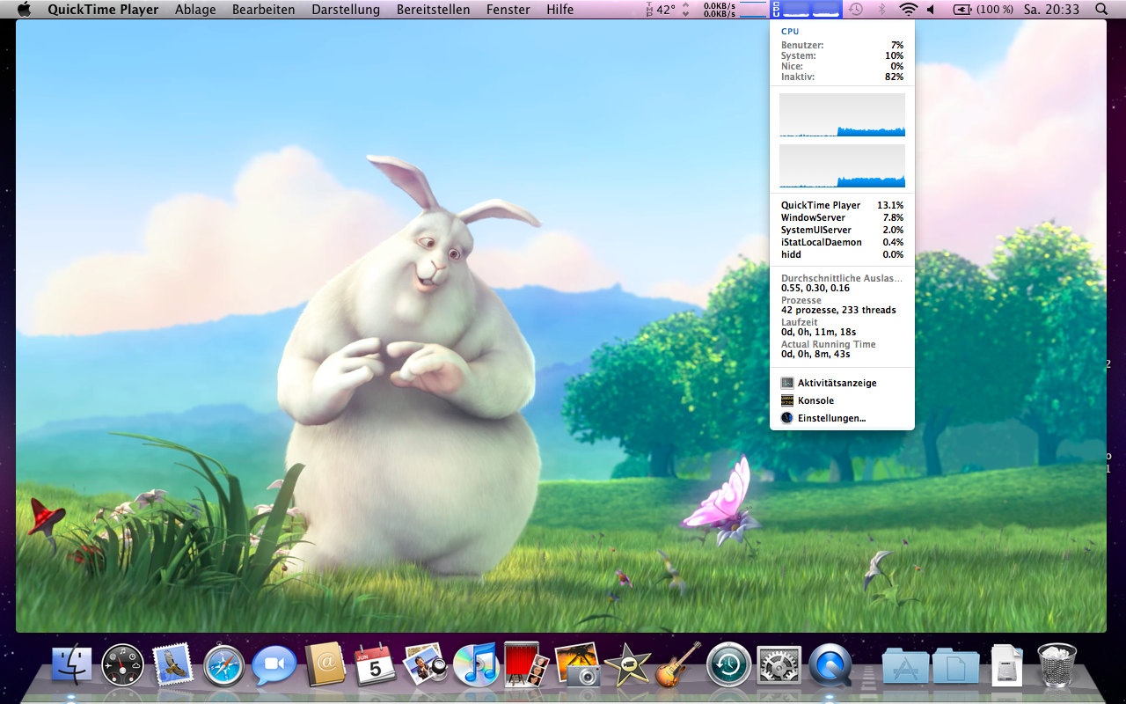Screen dimensions: 1126x704
Task: Click the Bluetooth menu bar icon
Action: point(882,10)
